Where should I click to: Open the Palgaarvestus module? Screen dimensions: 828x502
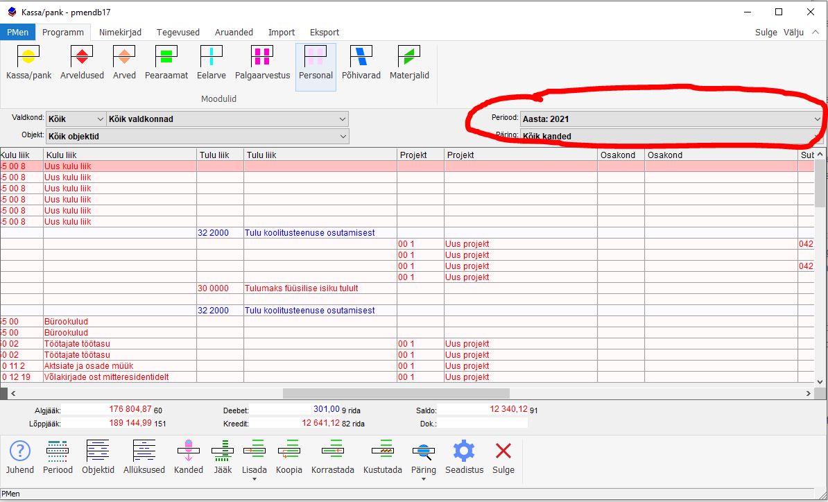[x=262, y=63]
